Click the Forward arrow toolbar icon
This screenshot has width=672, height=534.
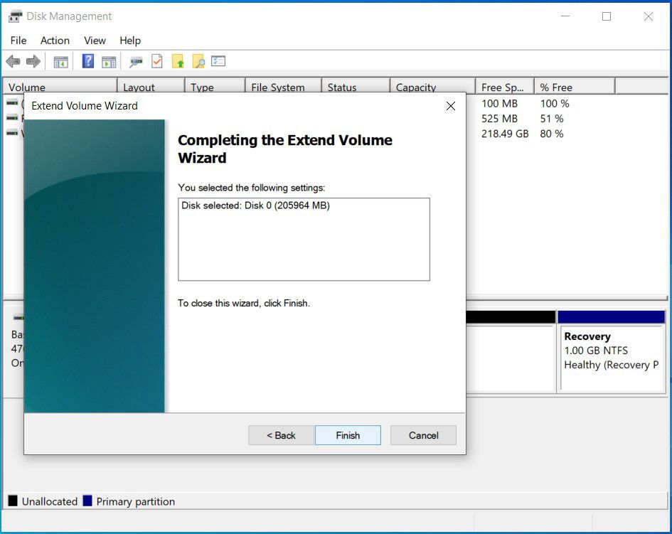tap(33, 62)
